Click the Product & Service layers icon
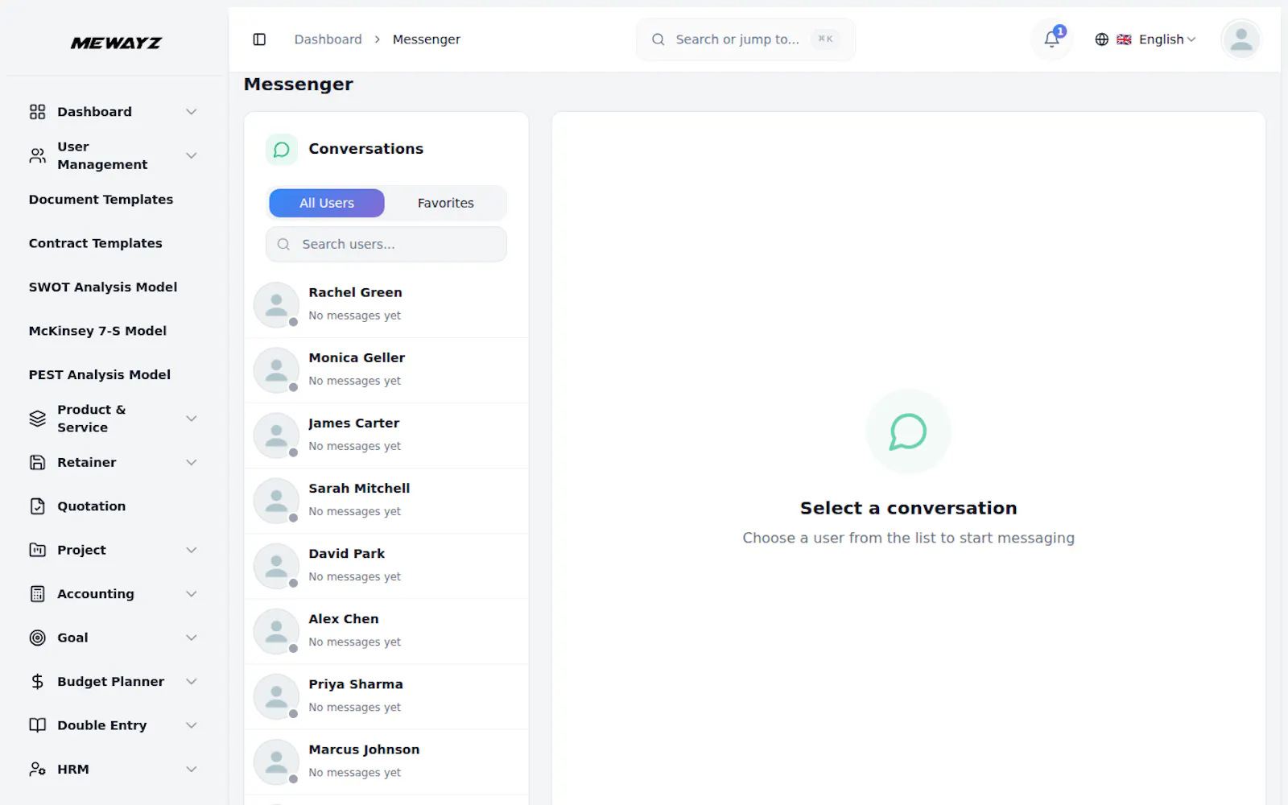The image size is (1288, 805). click(37, 419)
